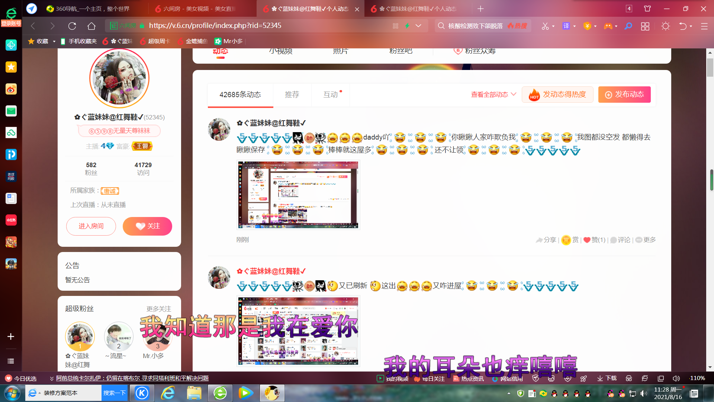The width and height of the screenshot is (714, 402).
Task: Show hidden system tray icons arrow
Action: pyautogui.click(x=509, y=393)
